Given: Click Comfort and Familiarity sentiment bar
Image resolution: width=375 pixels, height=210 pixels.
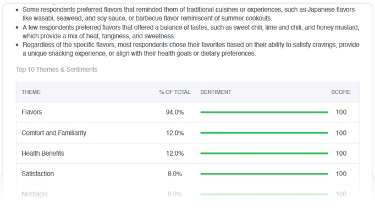Looking at the screenshot, I should (x=264, y=133).
